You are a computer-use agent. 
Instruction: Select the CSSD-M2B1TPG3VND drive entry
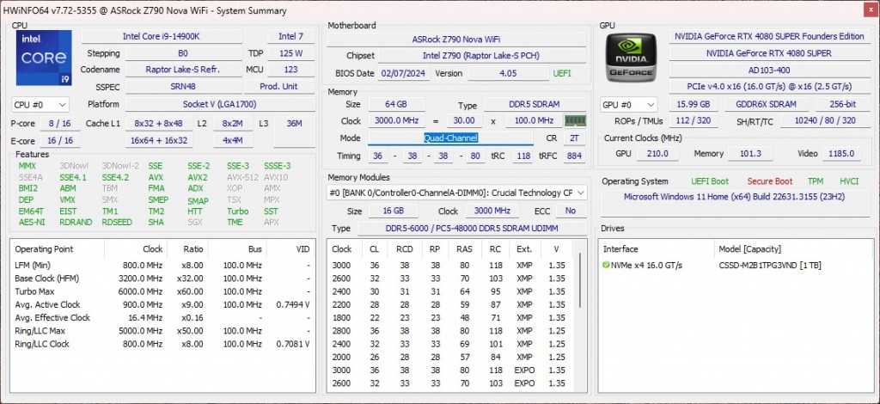(x=769, y=265)
